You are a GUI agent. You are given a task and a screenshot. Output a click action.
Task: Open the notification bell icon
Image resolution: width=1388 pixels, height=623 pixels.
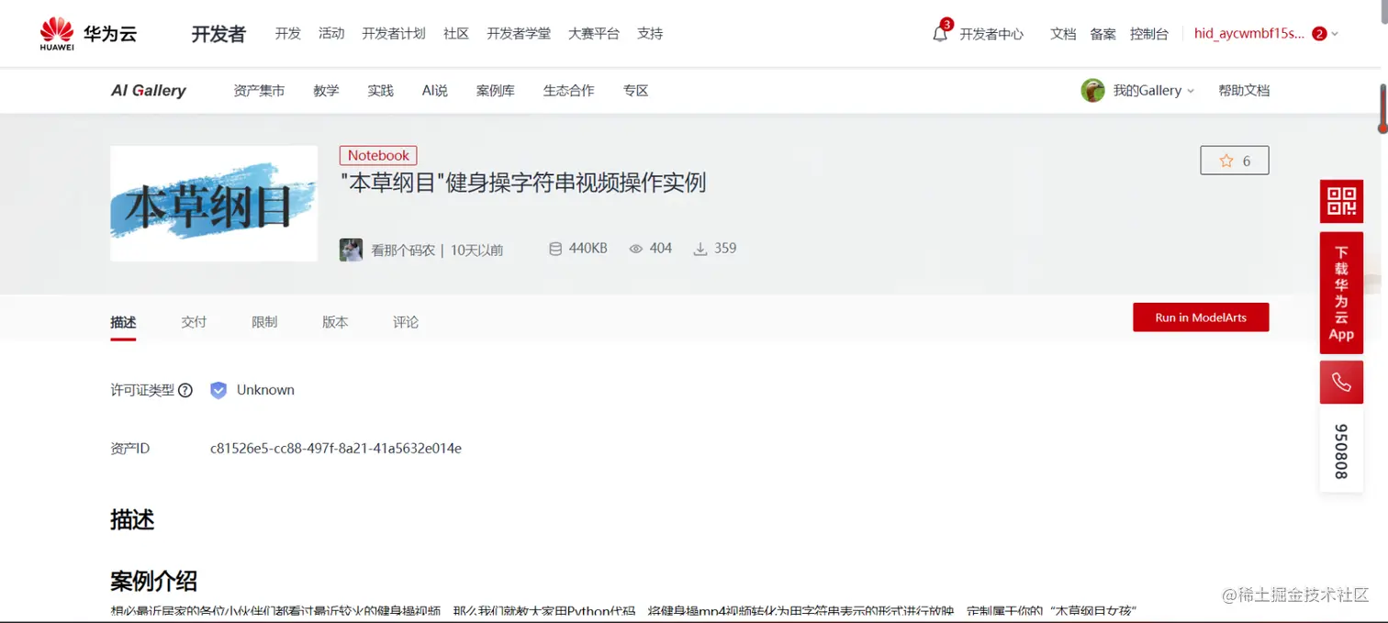(x=940, y=34)
